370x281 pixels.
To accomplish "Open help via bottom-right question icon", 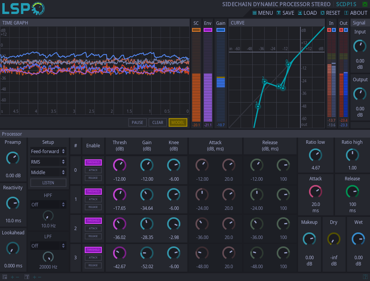I will coord(365,277).
